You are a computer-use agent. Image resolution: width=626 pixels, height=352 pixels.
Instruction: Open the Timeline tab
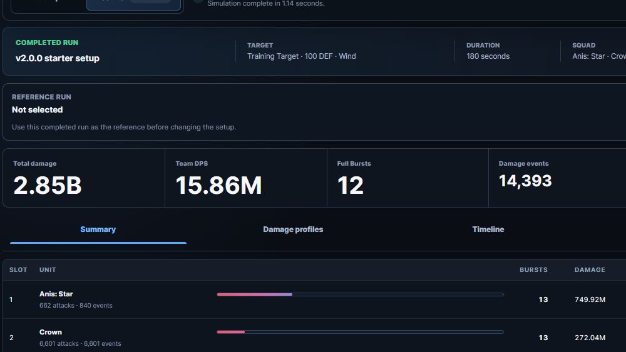(x=488, y=229)
